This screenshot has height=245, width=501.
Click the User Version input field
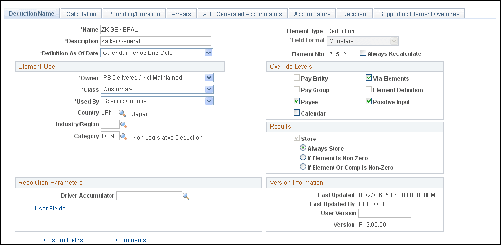[385, 213]
